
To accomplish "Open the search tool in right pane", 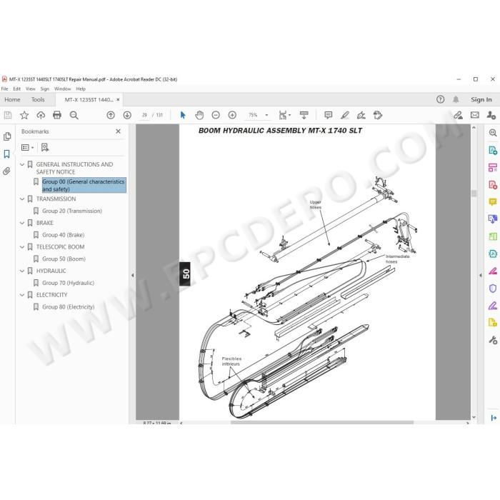I will (493, 133).
